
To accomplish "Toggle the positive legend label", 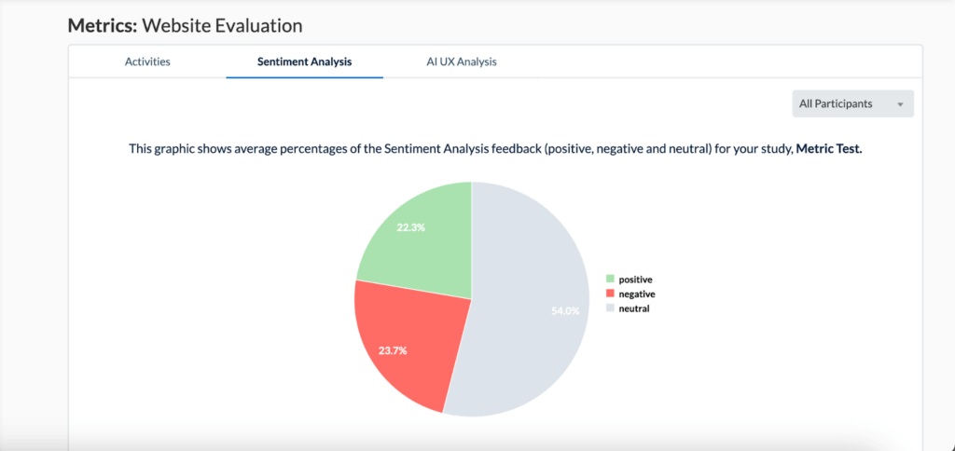I will pos(635,279).
